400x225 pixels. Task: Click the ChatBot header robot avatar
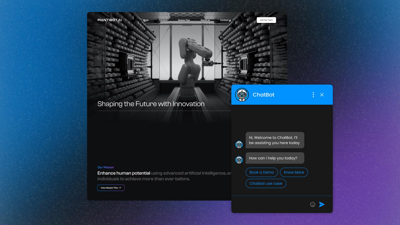click(242, 95)
